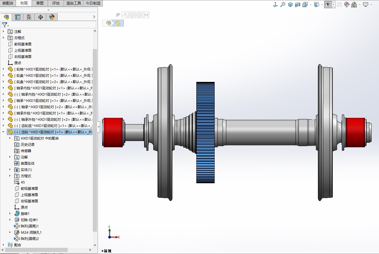Expand the 旋转1 feature node
The height and width of the screenshot is (254, 379).
[10, 213]
